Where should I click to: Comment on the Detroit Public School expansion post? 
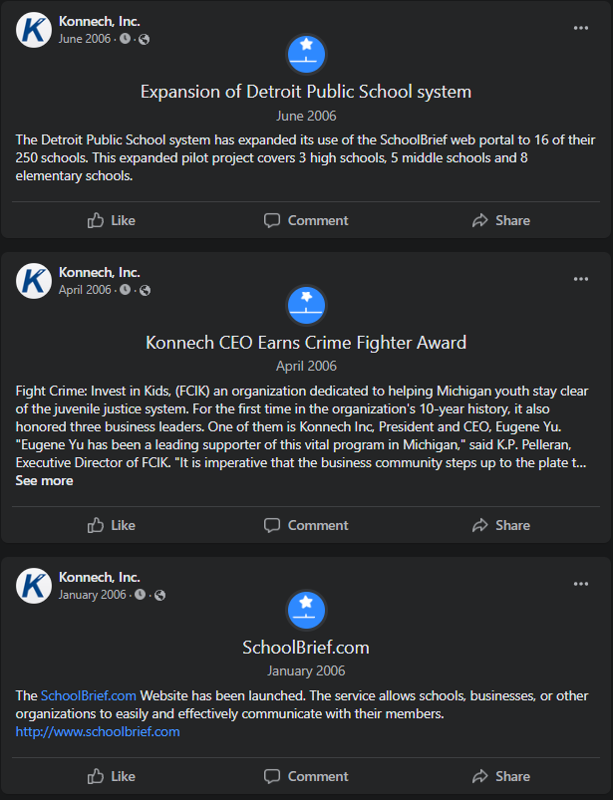click(x=306, y=220)
